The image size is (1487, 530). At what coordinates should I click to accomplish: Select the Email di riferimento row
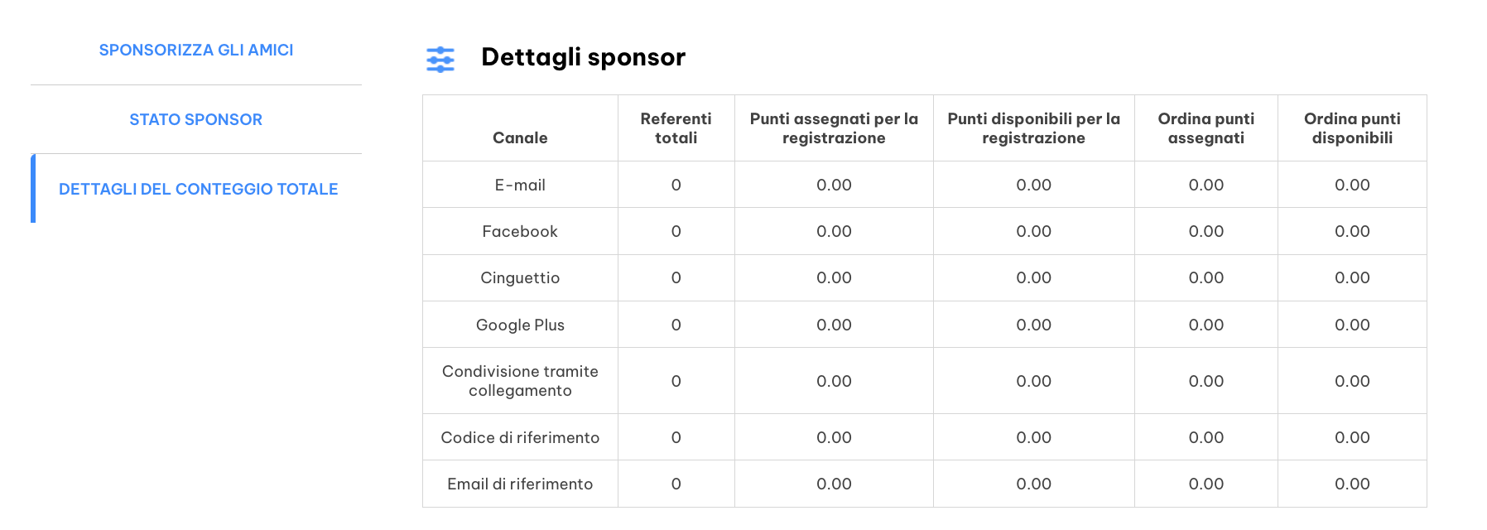(x=925, y=484)
